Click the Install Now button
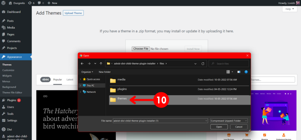This screenshot has width=301, height=140. pyautogui.click(x=193, y=49)
